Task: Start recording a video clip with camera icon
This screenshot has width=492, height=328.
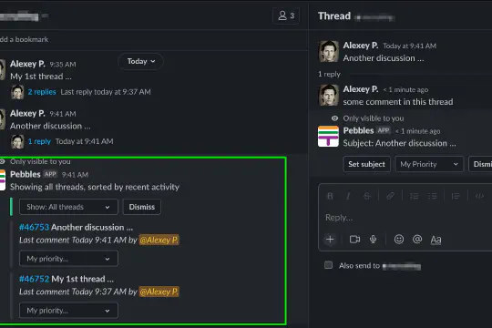Action: pos(354,240)
